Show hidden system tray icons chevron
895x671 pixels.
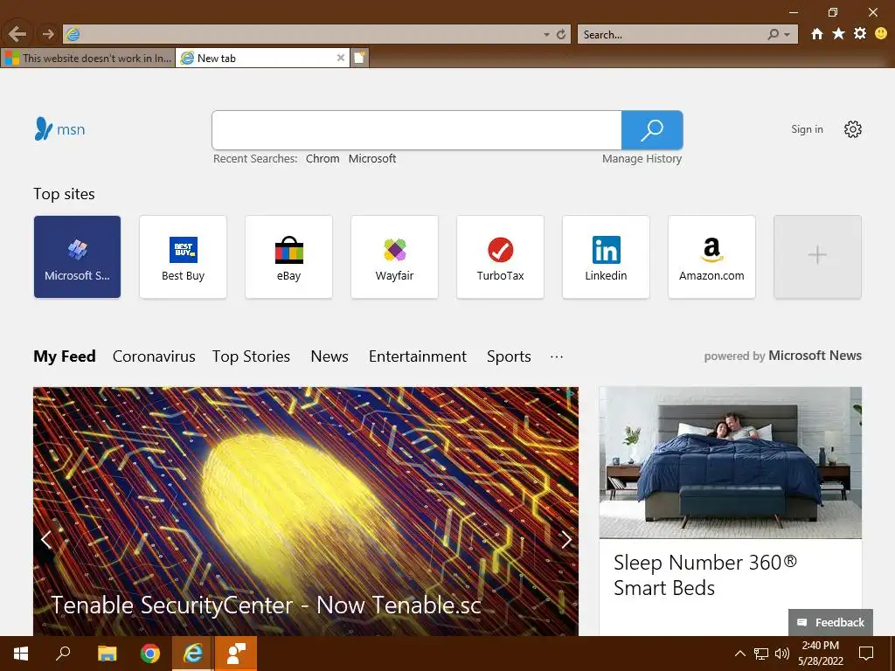[739, 654]
